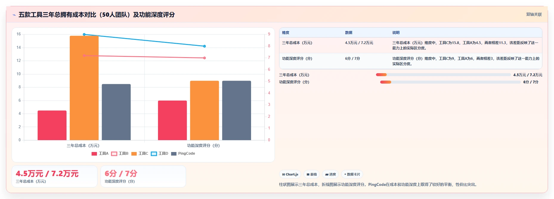Click the 4.5万元 / 7.2万元 progress value
Image resolution: width=554 pixels, height=199 pixels.
528,75
